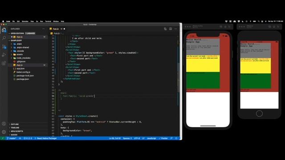285x160 pixels.
Task: Open the Terminal menu
Action: [x=48, y=21]
